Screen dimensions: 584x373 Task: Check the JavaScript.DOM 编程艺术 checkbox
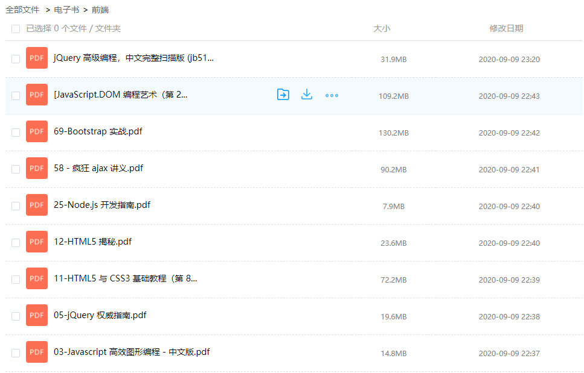16,96
